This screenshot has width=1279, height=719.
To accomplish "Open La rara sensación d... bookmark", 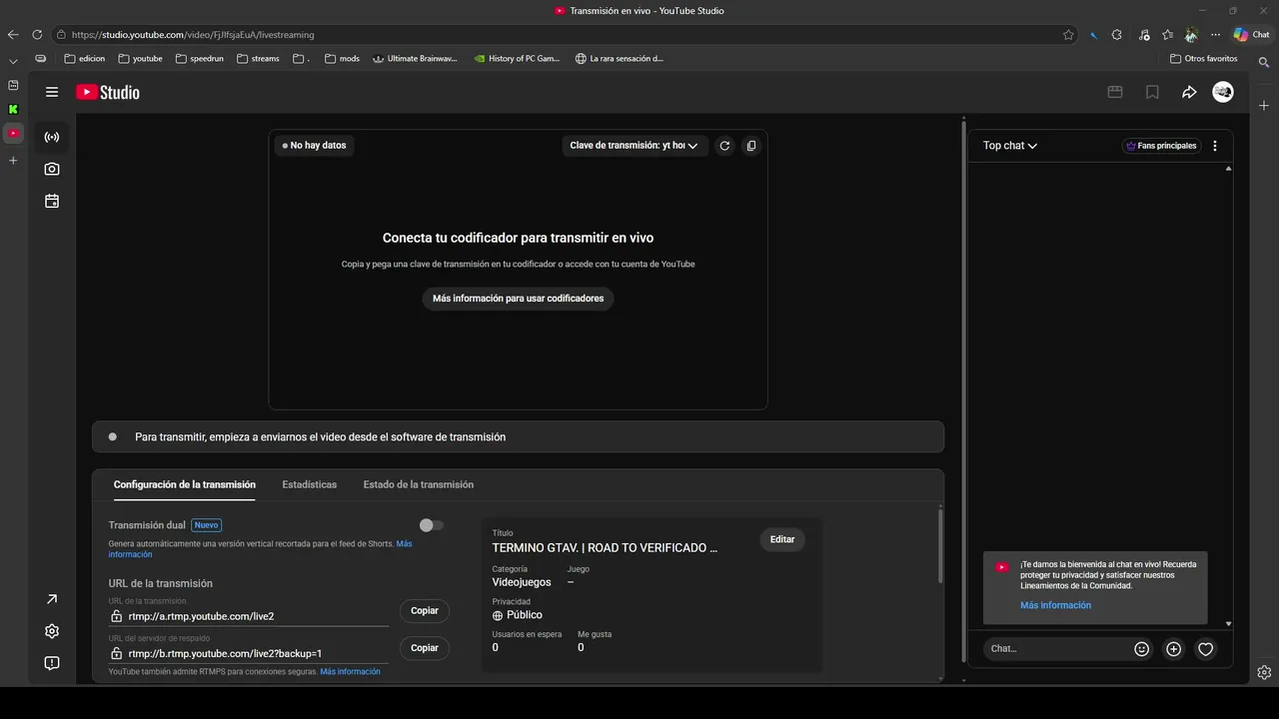I will 620,59.
